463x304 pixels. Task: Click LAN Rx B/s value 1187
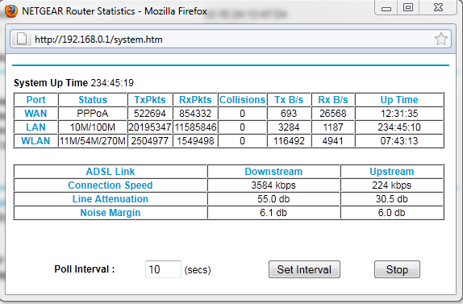pos(333,127)
